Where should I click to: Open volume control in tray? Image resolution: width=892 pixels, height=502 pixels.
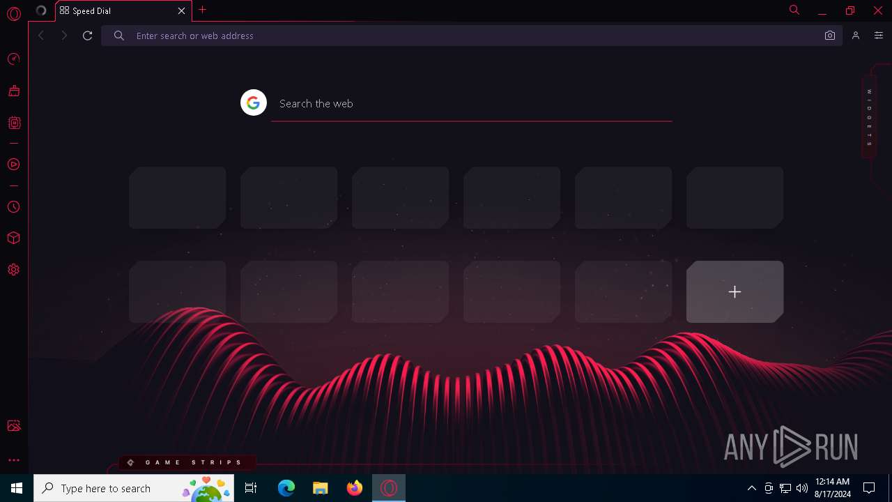[x=802, y=488]
